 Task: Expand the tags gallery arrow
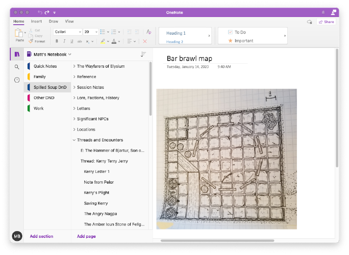285,36
